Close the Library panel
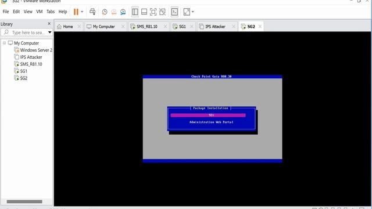 coord(49,24)
